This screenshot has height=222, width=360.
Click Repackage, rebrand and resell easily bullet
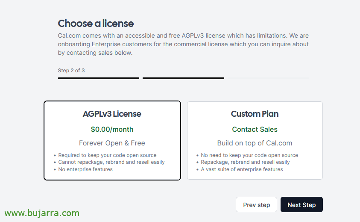[245, 162]
